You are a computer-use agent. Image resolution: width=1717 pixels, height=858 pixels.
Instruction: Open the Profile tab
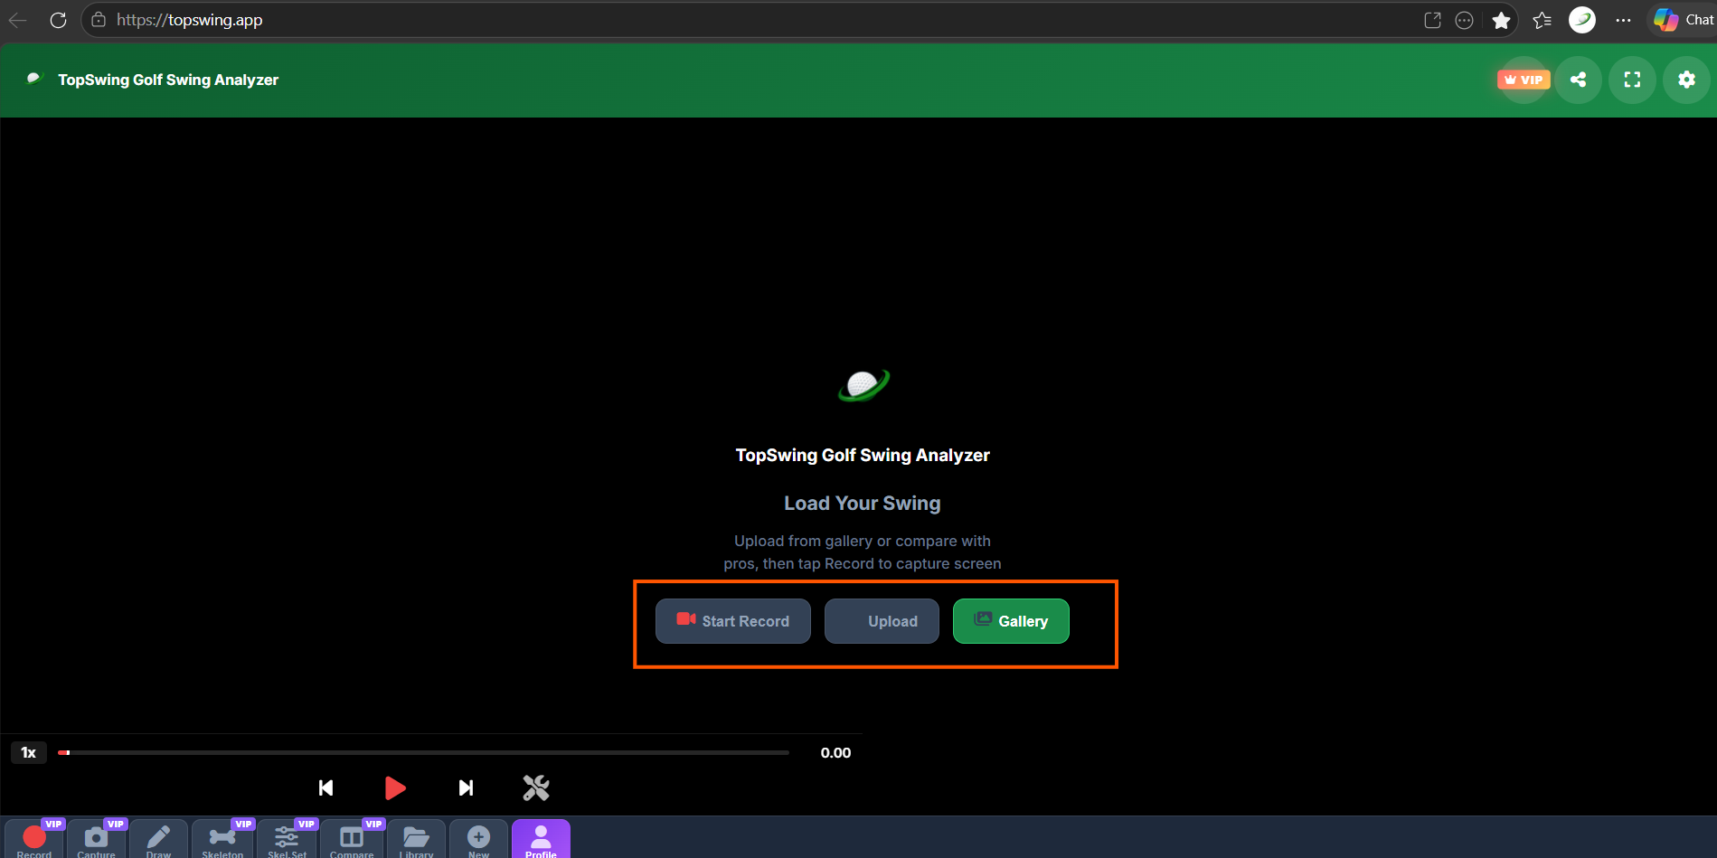coord(541,839)
